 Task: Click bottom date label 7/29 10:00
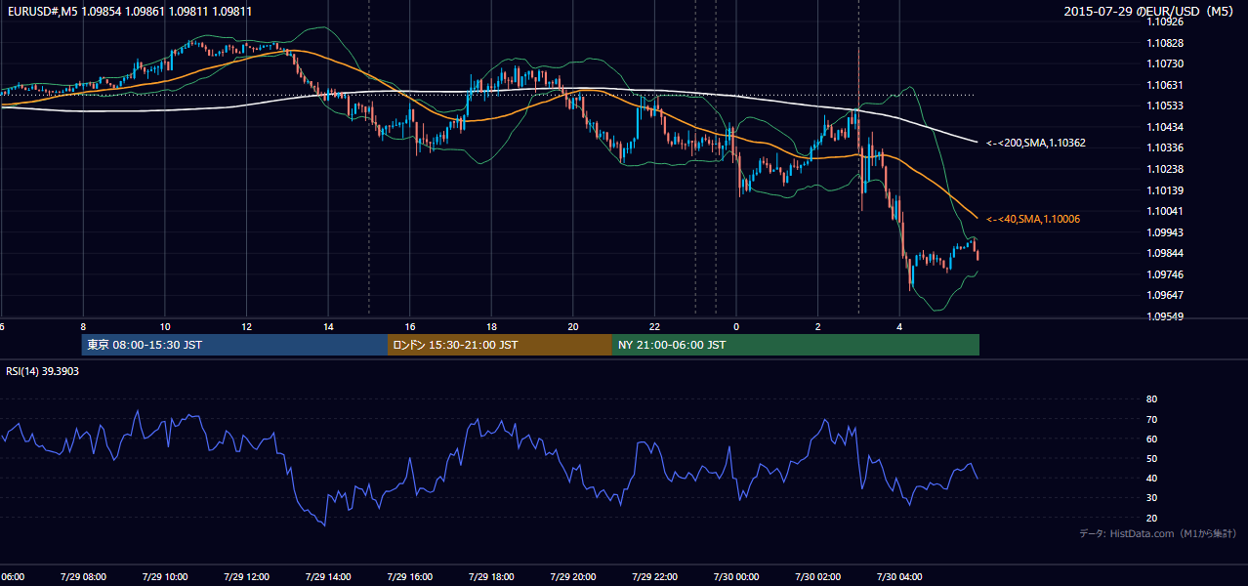coord(165,576)
